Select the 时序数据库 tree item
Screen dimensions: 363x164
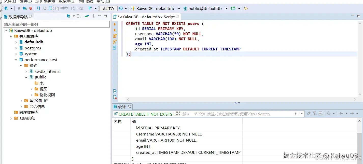point(26,113)
